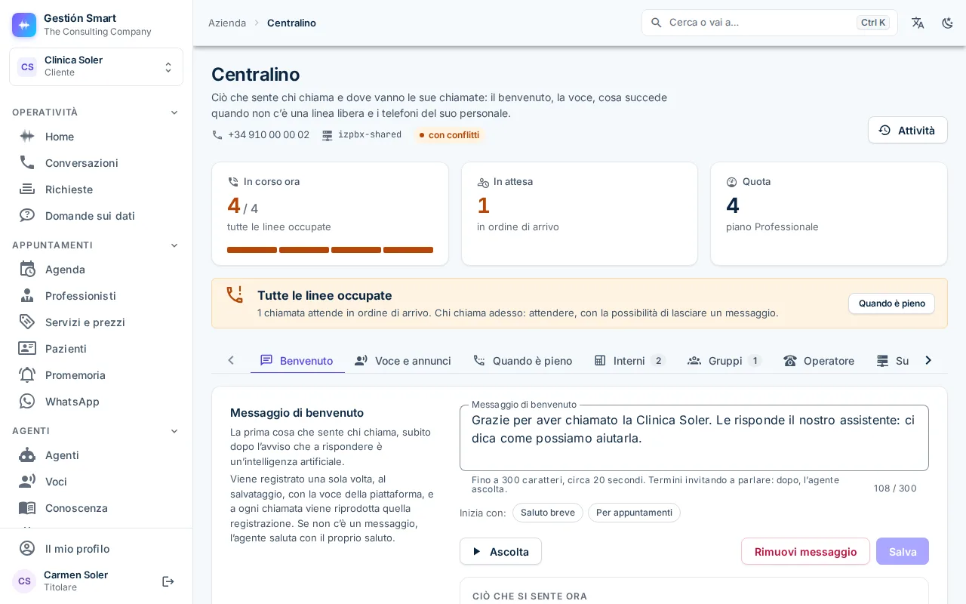966x604 pixels.
Task: Click the phone icon beside +34 910 00 00 02
Action: click(217, 135)
